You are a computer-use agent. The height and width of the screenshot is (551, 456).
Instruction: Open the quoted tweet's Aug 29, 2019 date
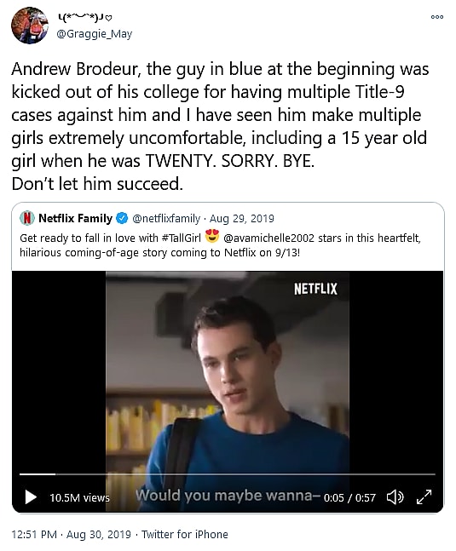[241, 219]
